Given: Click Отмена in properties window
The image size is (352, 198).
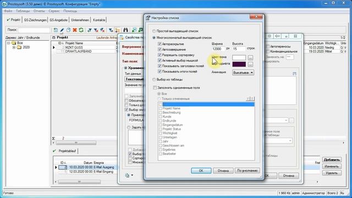Looking at the screenshot, I should click(x=289, y=175).
